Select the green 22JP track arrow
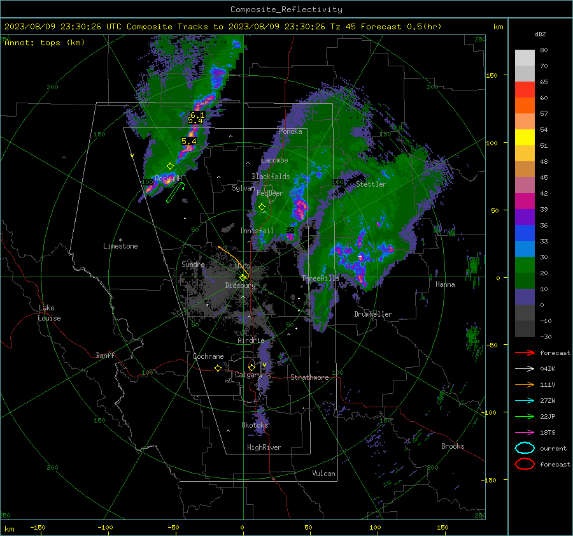This screenshot has width=573, height=536. (525, 416)
